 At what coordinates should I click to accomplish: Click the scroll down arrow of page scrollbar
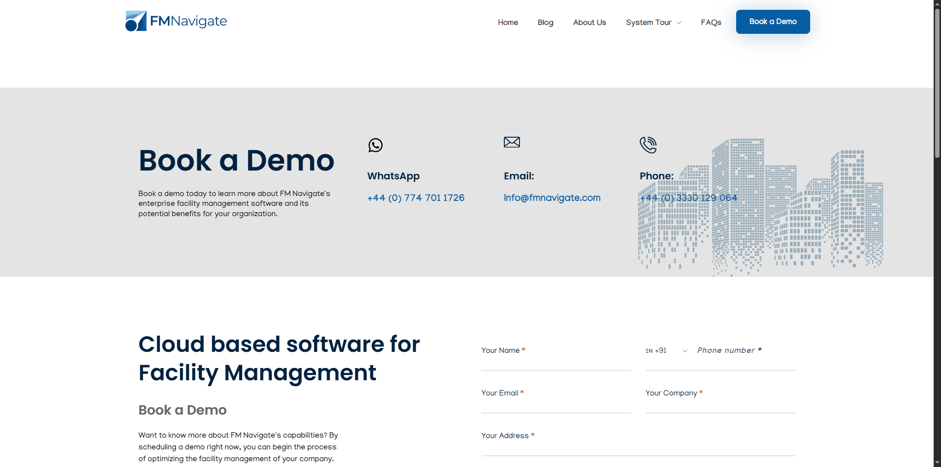(937, 462)
